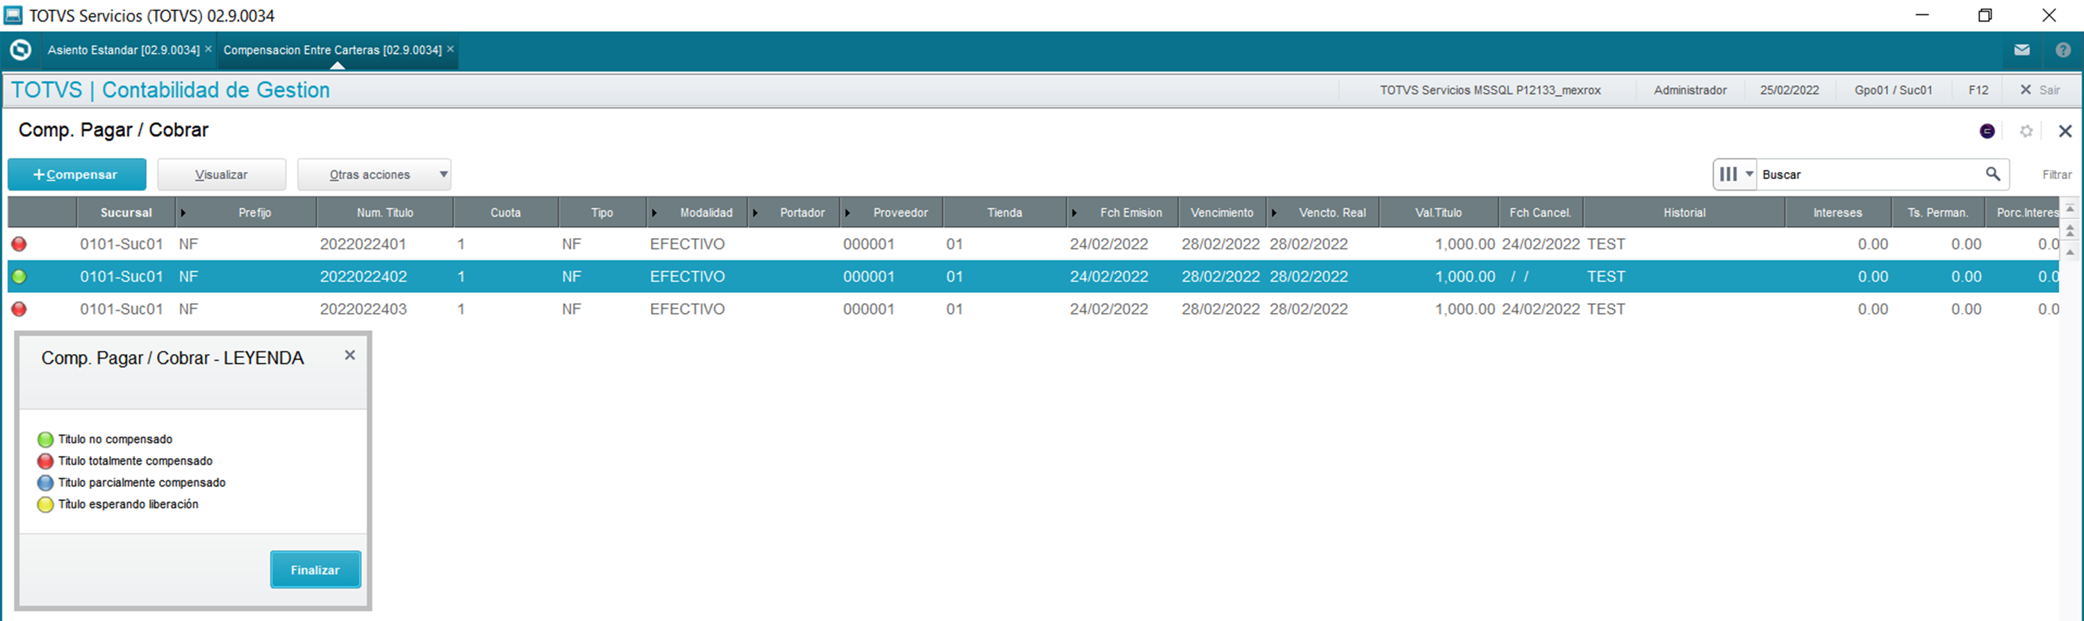
Task: Switch to Compensacion Entre Carteras tab
Action: click(x=333, y=50)
